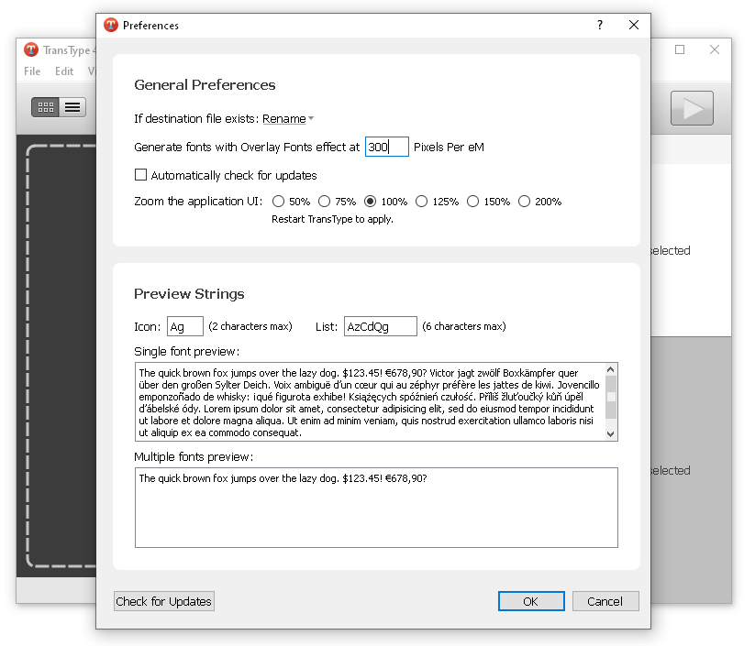The height and width of the screenshot is (646, 755).
Task: Open the Rename destination file dropdown
Action: [x=288, y=119]
